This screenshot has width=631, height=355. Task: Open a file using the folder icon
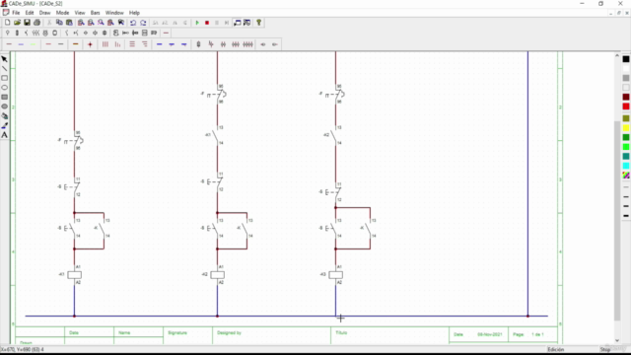coord(17,23)
